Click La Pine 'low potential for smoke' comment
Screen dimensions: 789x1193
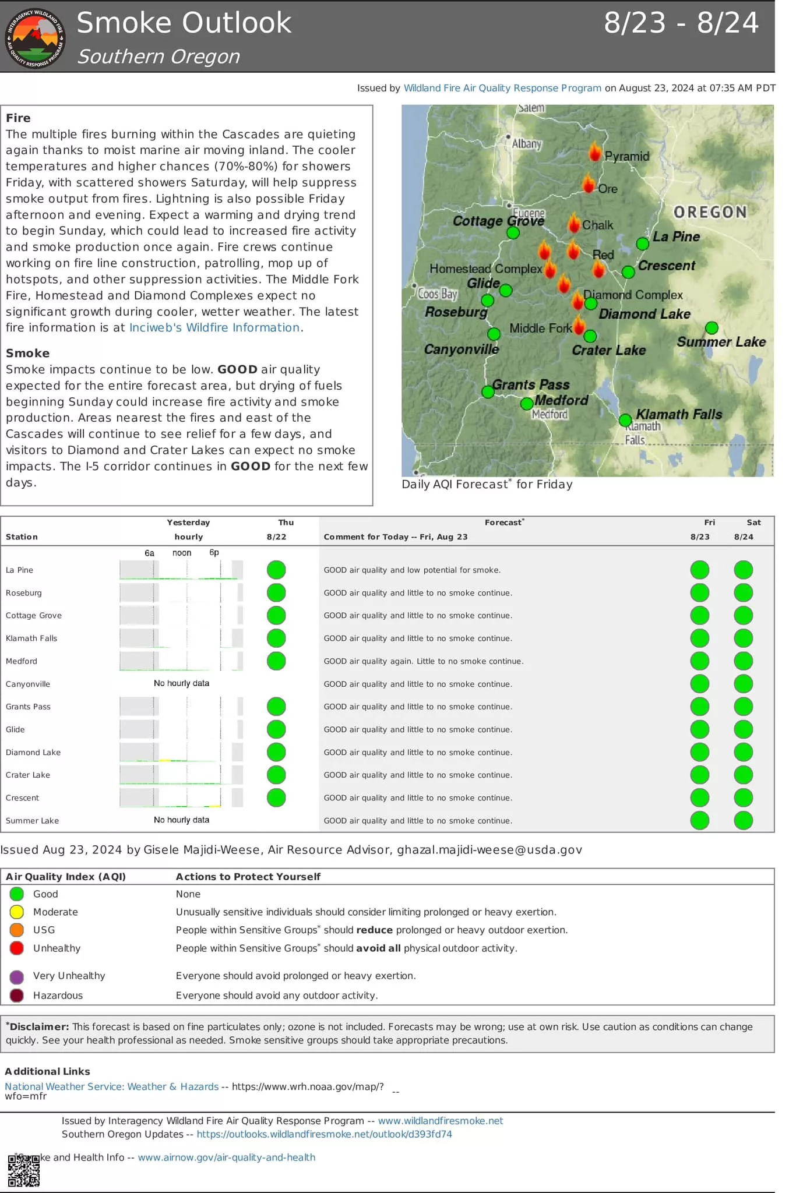413,570
